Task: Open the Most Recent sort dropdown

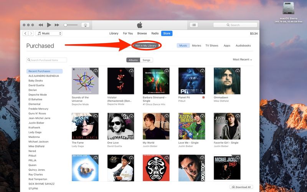Action: pos(243,60)
